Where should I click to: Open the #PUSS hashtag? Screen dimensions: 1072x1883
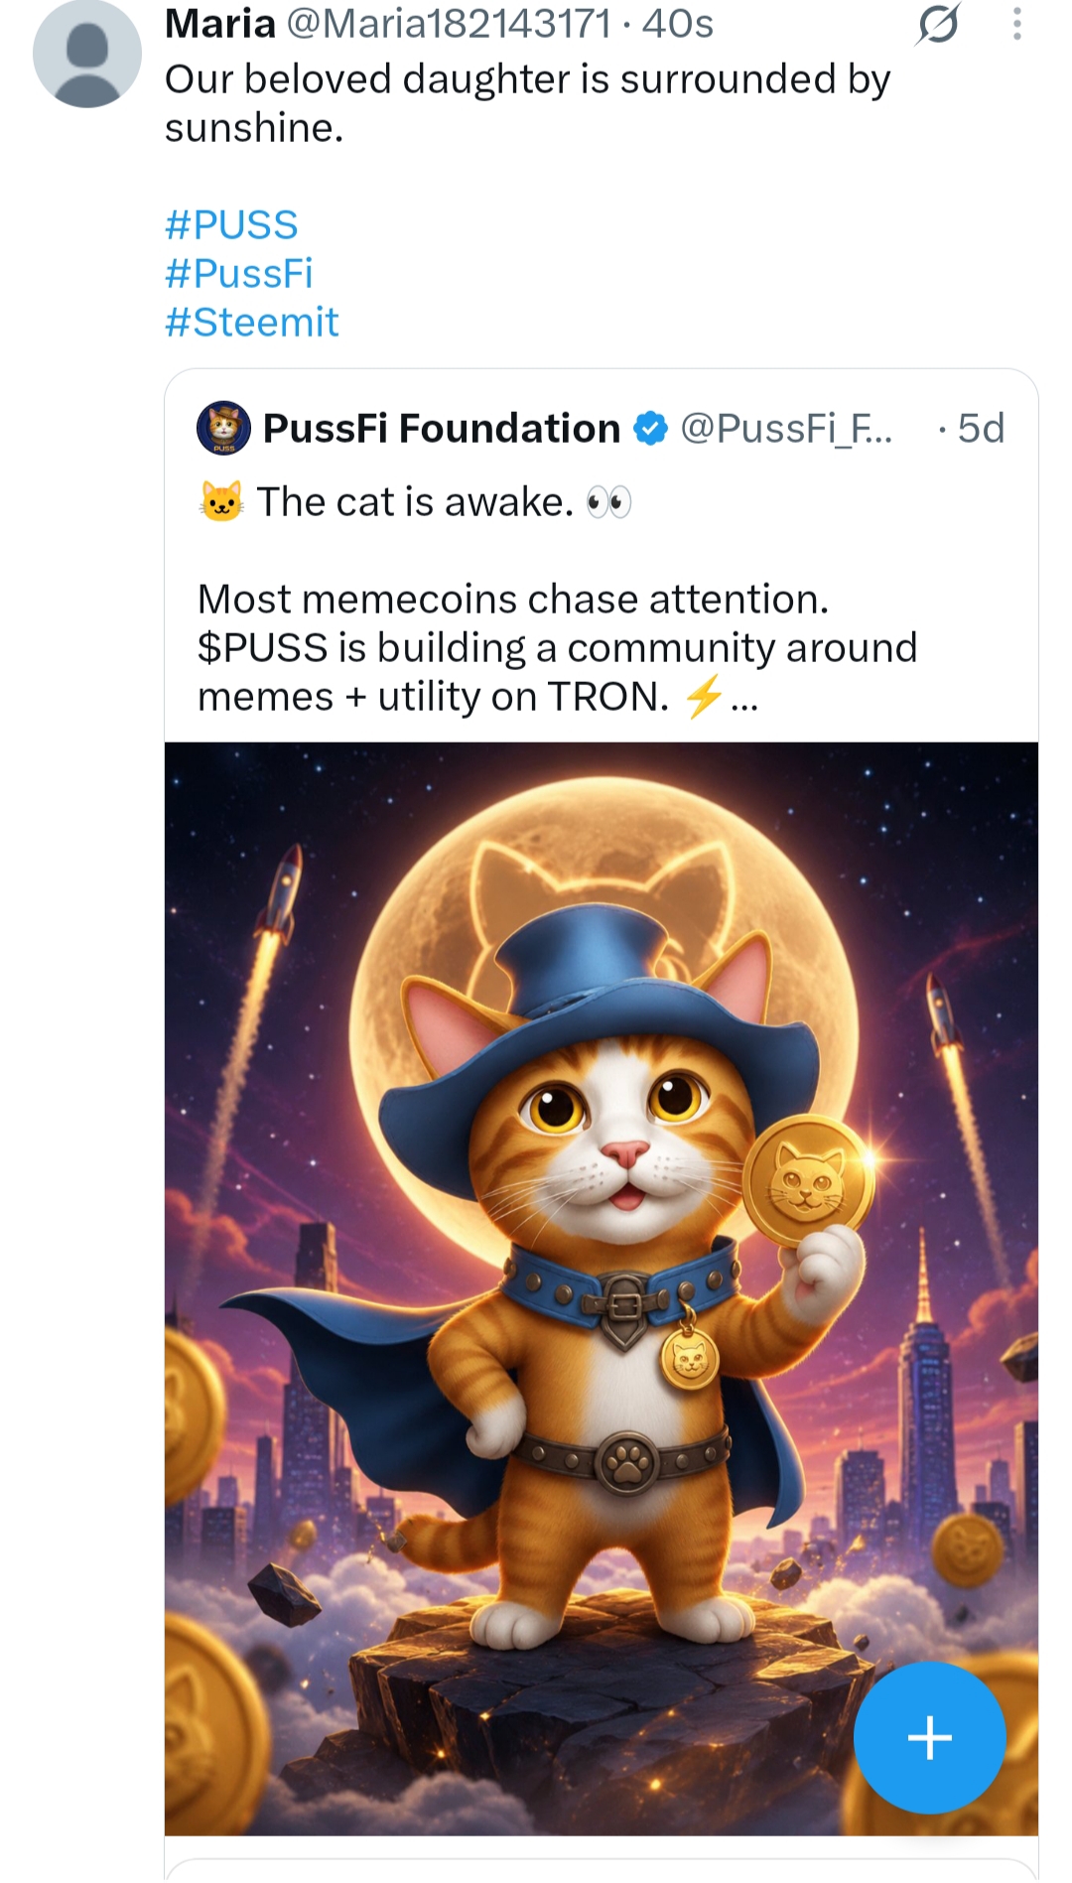(x=231, y=225)
